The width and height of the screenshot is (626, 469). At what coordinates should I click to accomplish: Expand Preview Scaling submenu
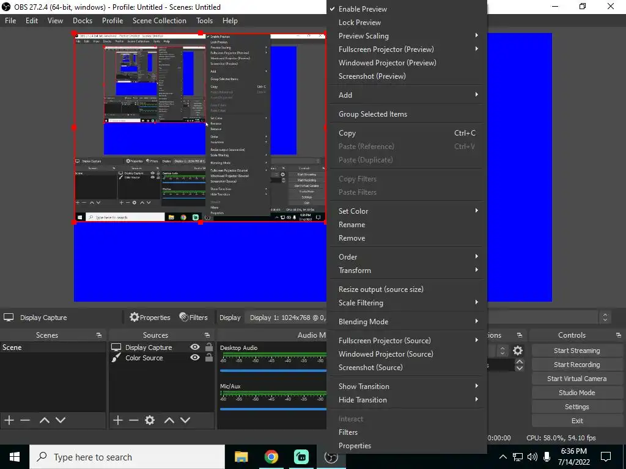tap(407, 36)
